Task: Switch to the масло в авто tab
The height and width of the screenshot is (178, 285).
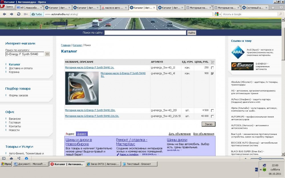Action: 114,8
